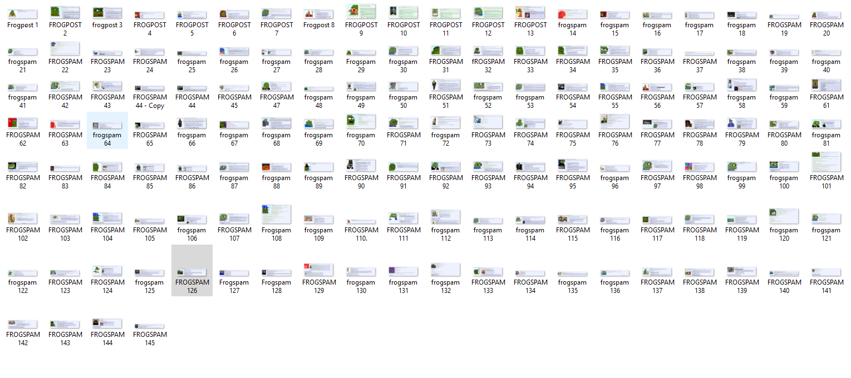Image resolution: width=851 pixels, height=378 pixels.
Task: Select the "FROGSPAM 37" file label
Action: pos(700,66)
